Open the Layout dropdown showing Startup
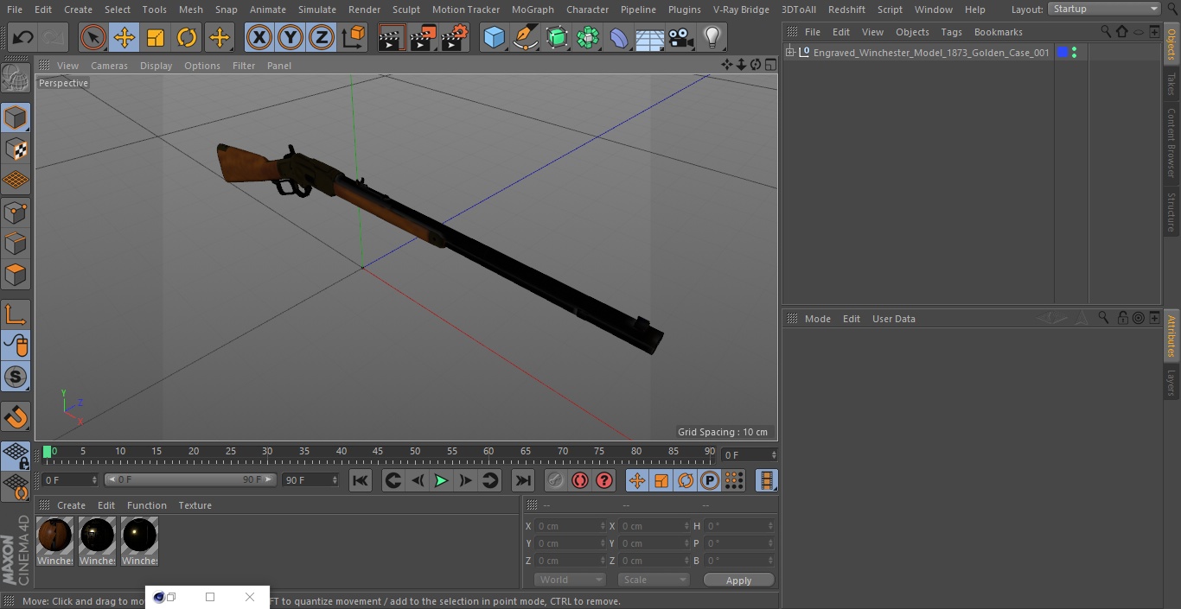 tap(1105, 9)
